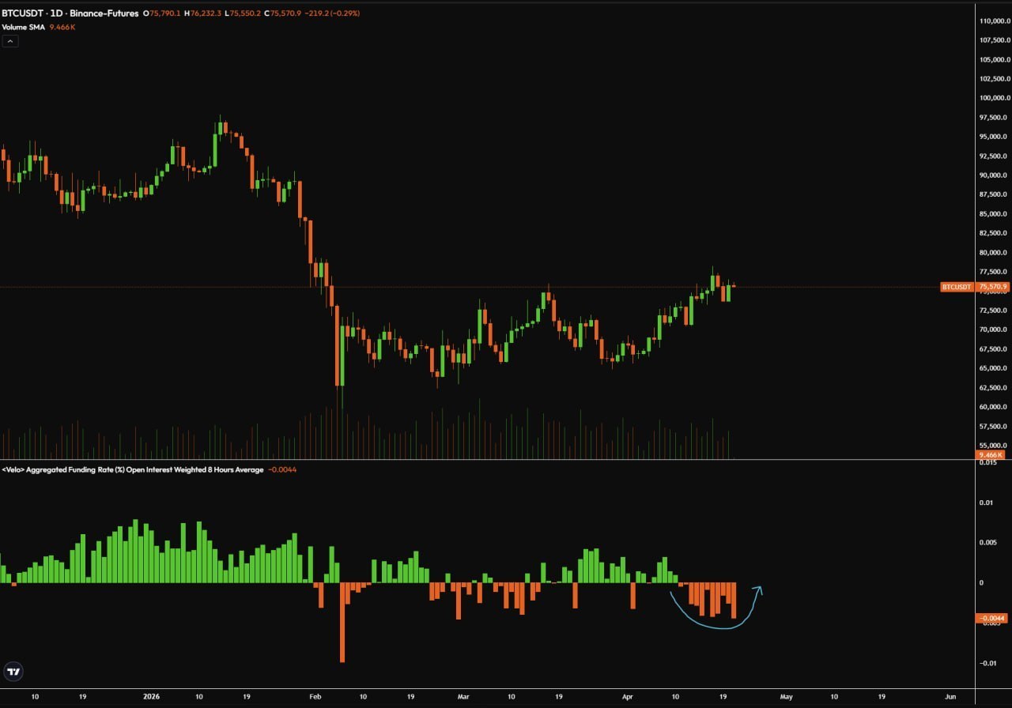Screen dimensions: 1012x708
Task: Click the 9.466K volume axis label
Action: point(991,455)
